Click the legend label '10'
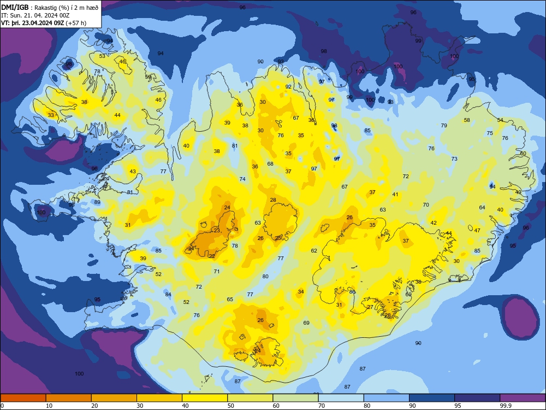 (x=49, y=406)
